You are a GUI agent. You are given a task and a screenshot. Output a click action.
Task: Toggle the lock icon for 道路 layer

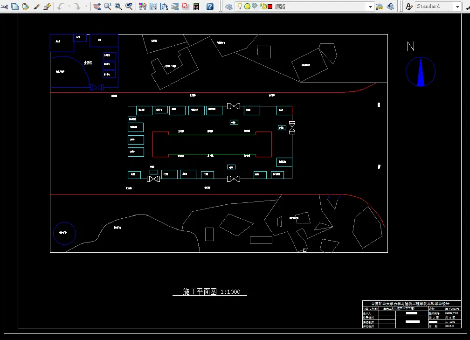click(263, 7)
